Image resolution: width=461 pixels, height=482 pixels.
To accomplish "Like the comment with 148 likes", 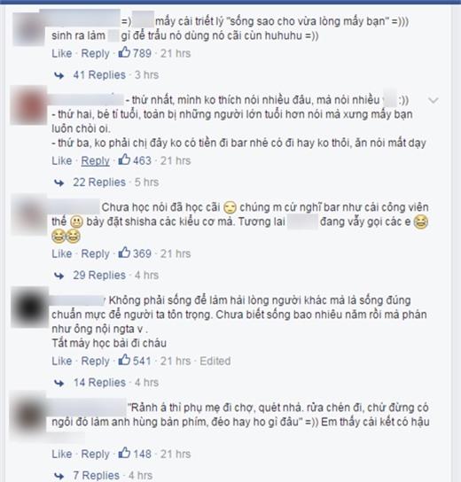I will (62, 454).
